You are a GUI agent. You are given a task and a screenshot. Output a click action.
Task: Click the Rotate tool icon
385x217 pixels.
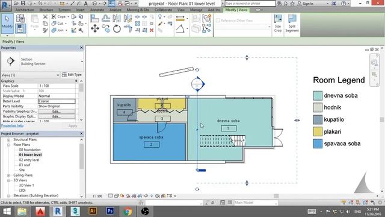tap(117, 29)
